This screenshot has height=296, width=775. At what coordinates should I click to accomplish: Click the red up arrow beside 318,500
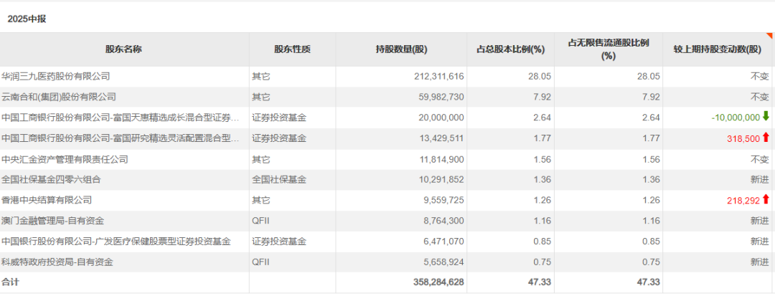tap(766, 137)
